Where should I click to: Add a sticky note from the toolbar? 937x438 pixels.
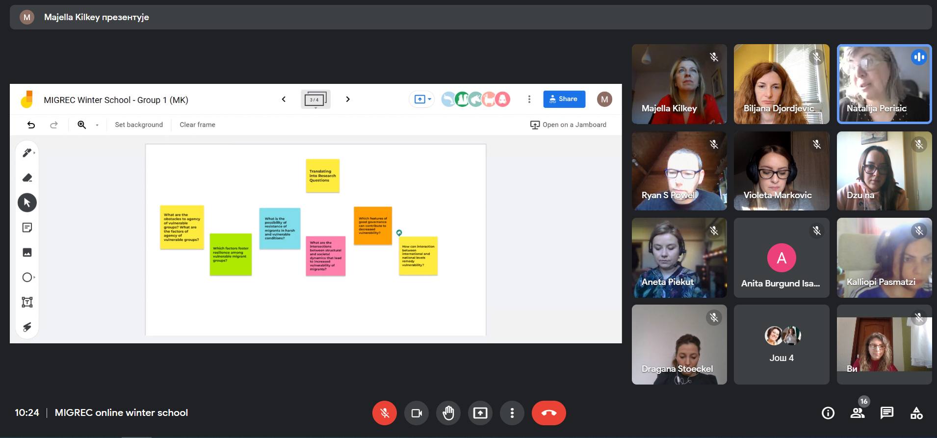pyautogui.click(x=27, y=228)
